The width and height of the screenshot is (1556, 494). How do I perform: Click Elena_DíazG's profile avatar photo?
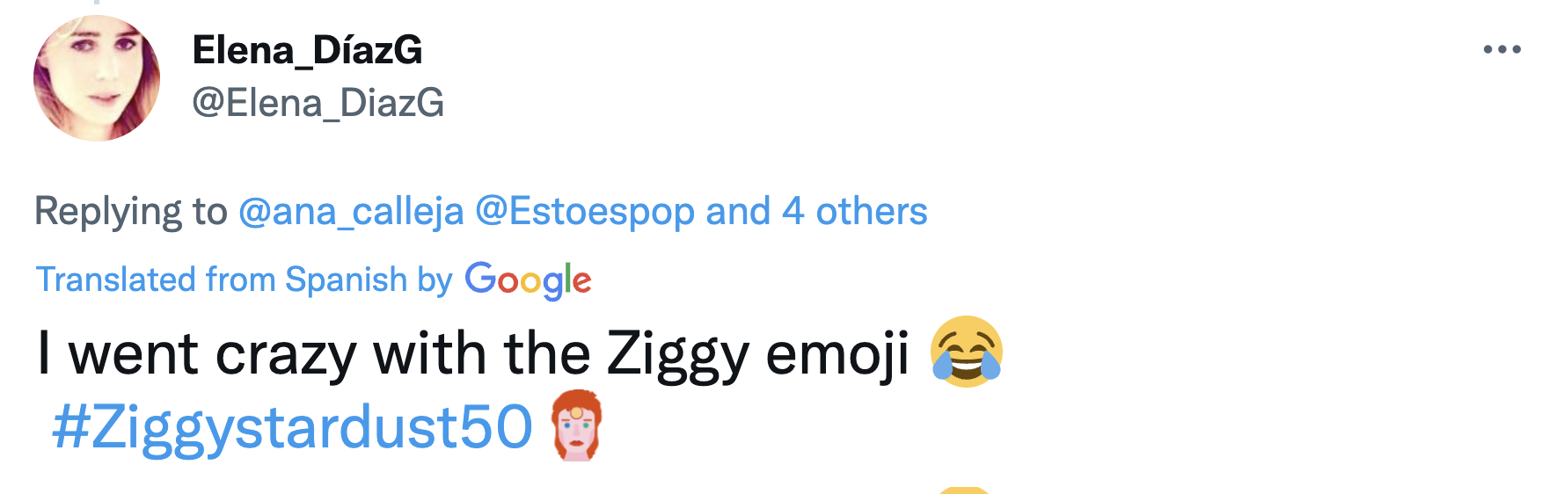[x=97, y=78]
